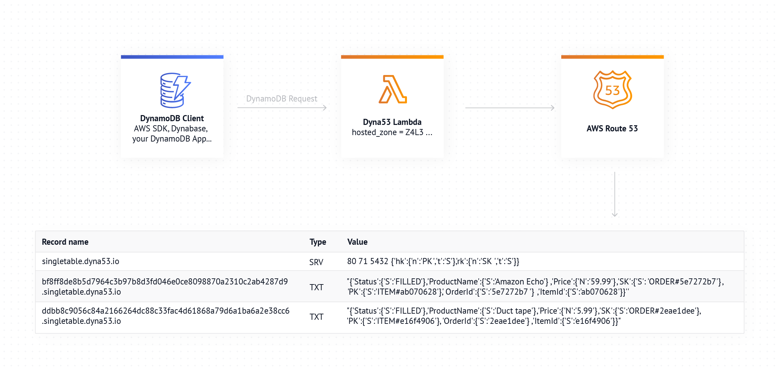Click the Record name column header
Viewport: 781px width, 370px height.
65,242
